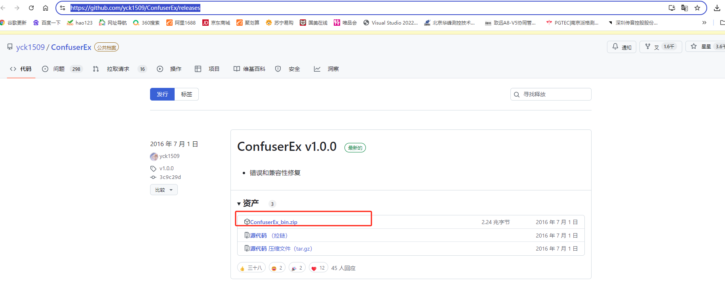Open 国美在线 bookmark
Screen dimensions: 725x287
pyautogui.click(x=314, y=23)
